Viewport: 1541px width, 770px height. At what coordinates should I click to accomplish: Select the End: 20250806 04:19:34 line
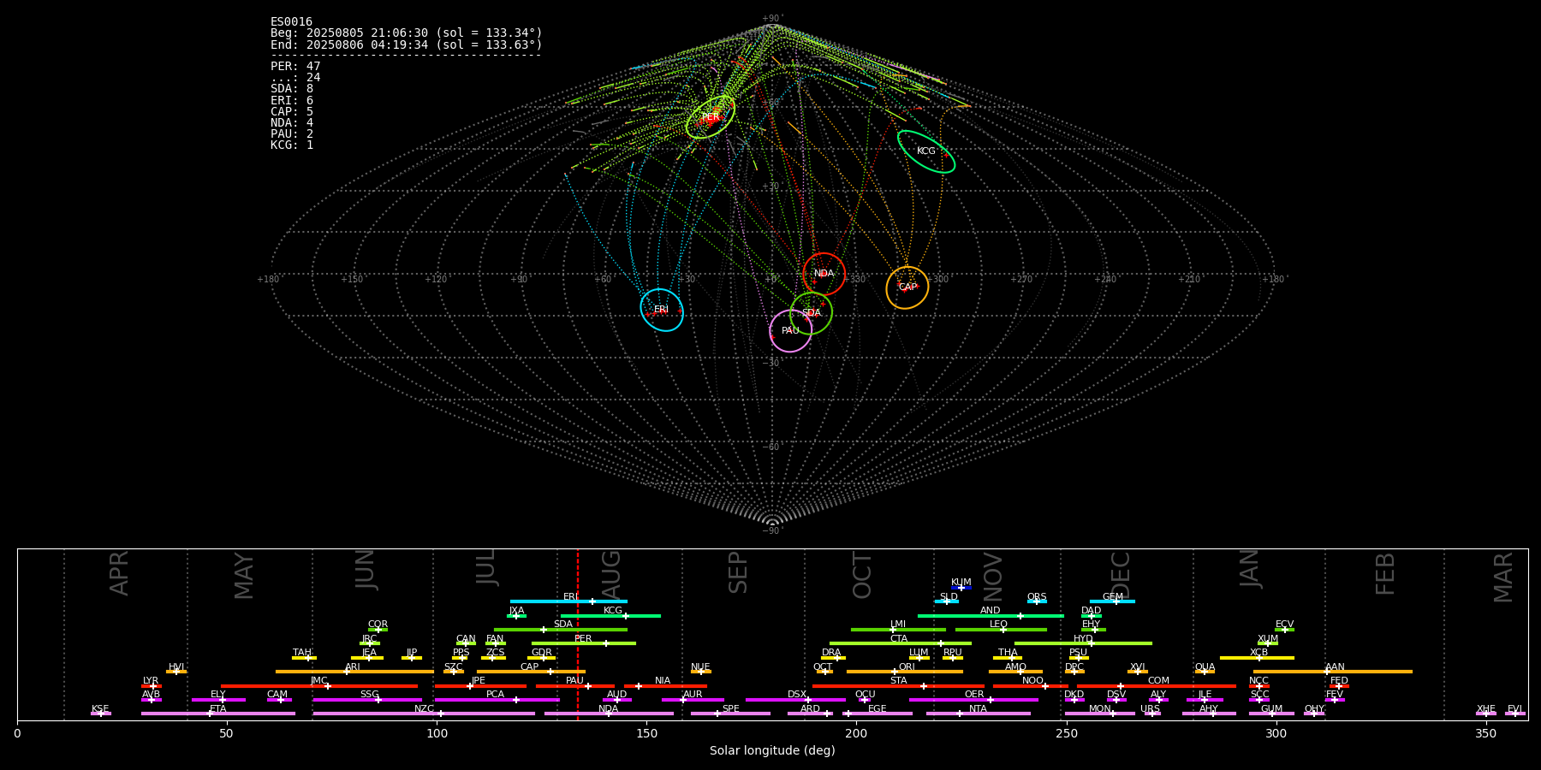tap(407, 44)
